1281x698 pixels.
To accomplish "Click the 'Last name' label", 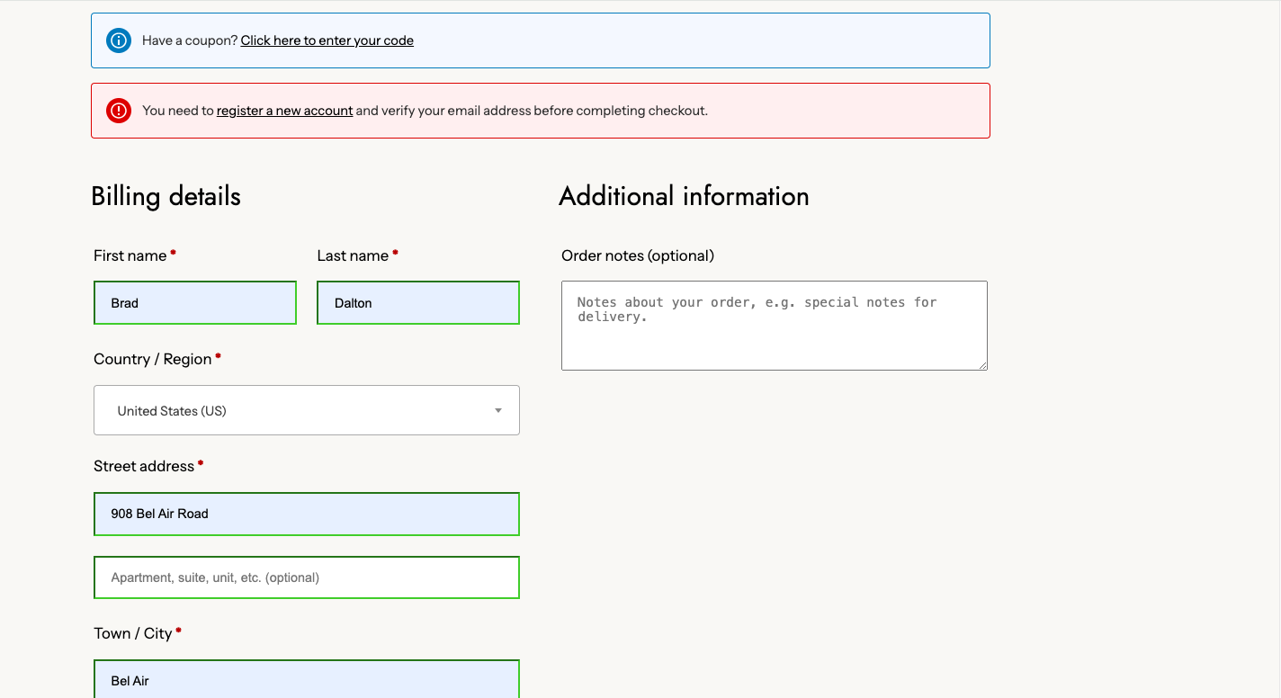I will [353, 256].
